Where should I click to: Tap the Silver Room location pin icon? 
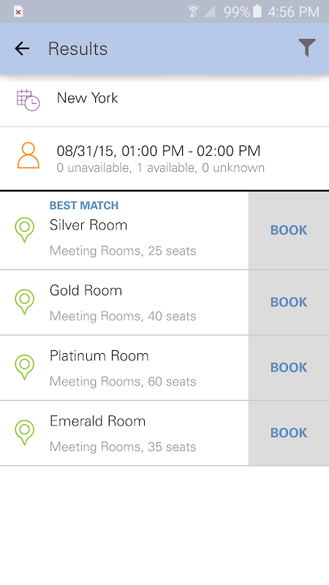coord(25,230)
